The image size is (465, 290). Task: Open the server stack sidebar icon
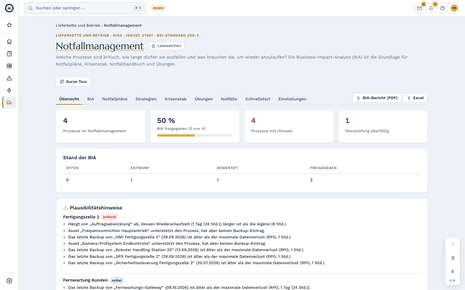point(9,66)
